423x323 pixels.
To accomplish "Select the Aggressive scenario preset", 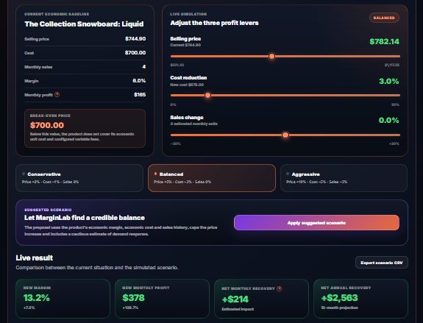I will point(344,178).
